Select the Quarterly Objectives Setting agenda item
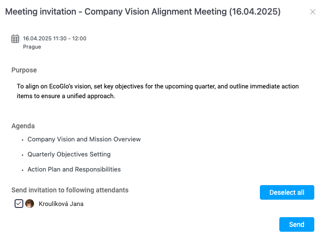Viewport: 324px width, 240px height. pyautogui.click(x=69, y=154)
